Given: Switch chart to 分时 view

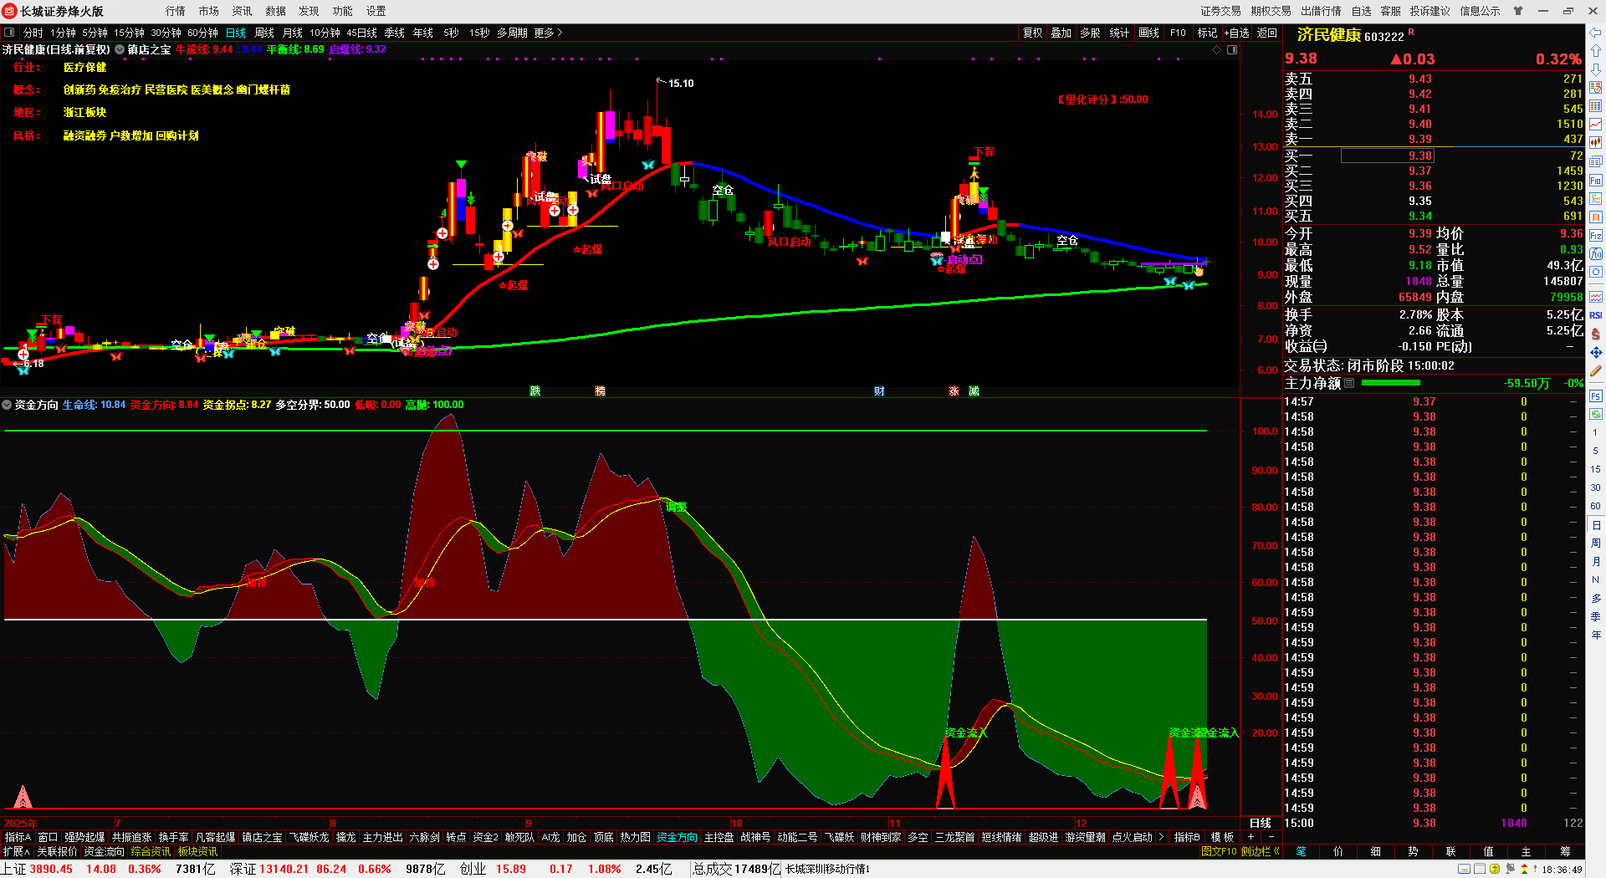Looking at the screenshot, I should [x=33, y=33].
